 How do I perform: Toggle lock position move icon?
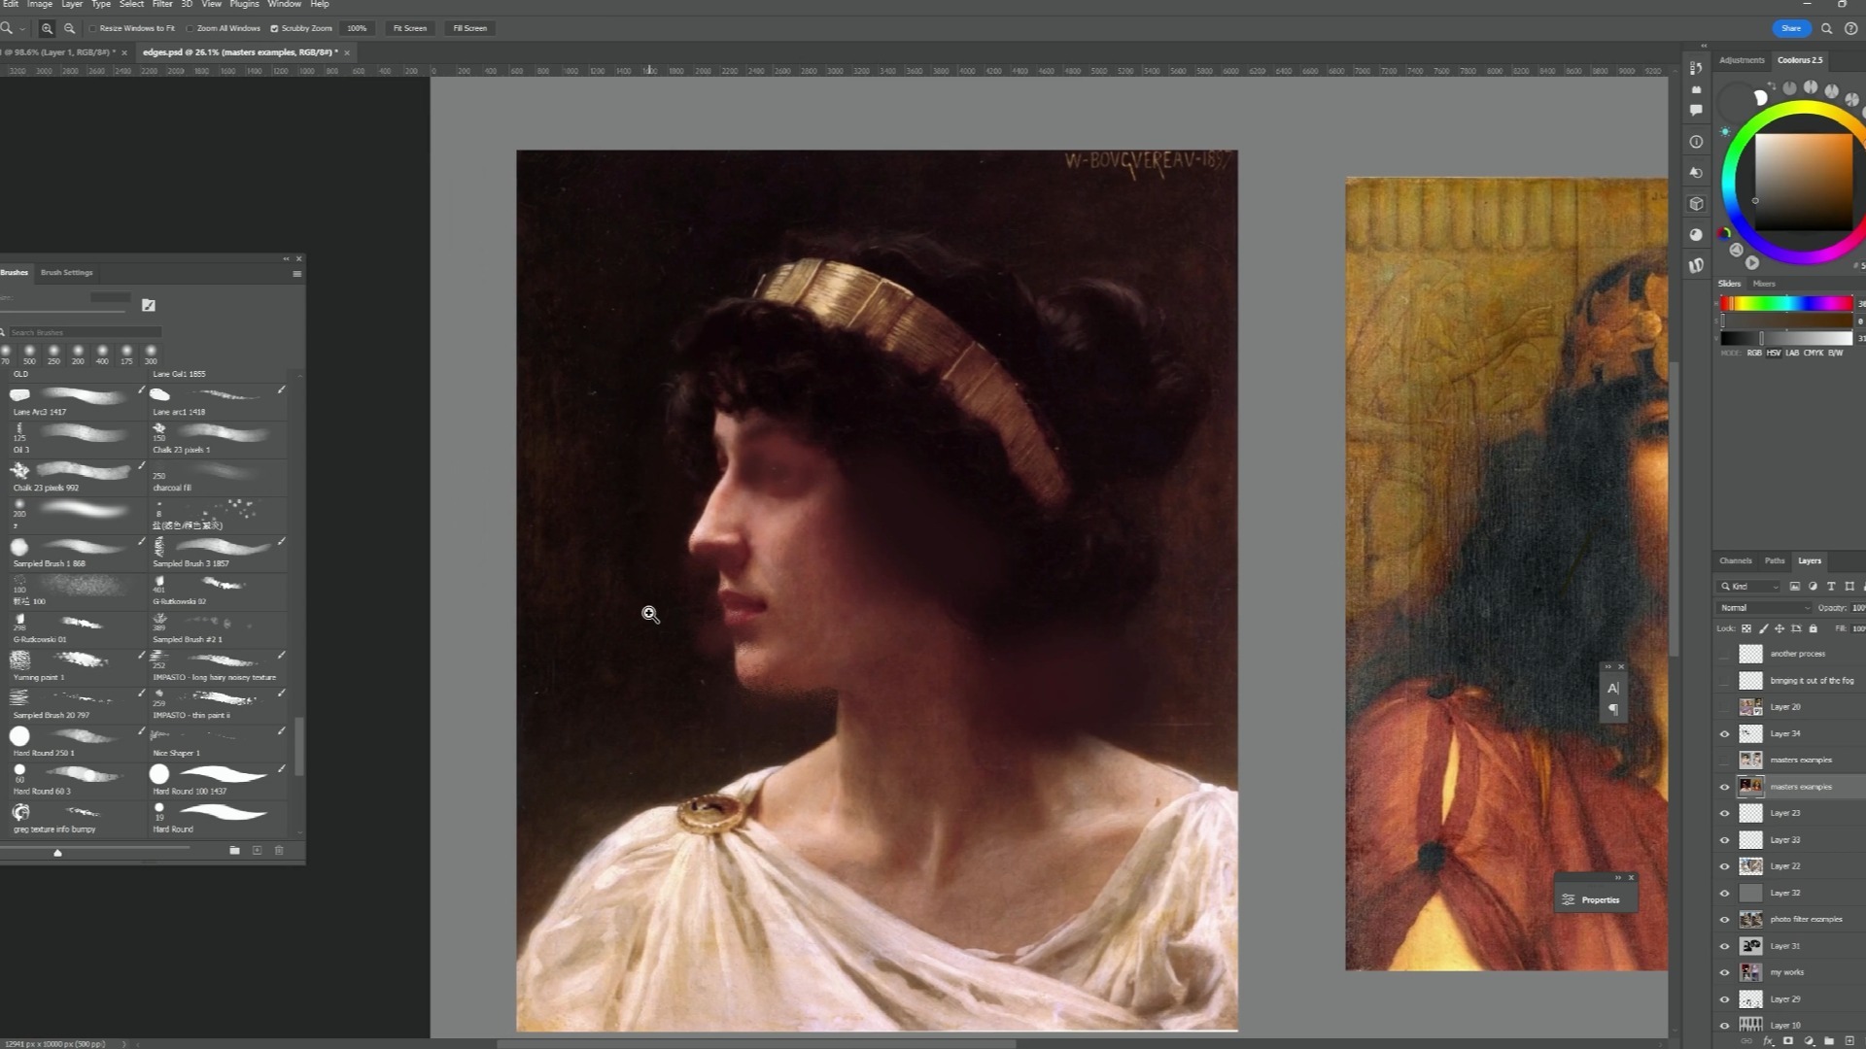click(x=1780, y=628)
